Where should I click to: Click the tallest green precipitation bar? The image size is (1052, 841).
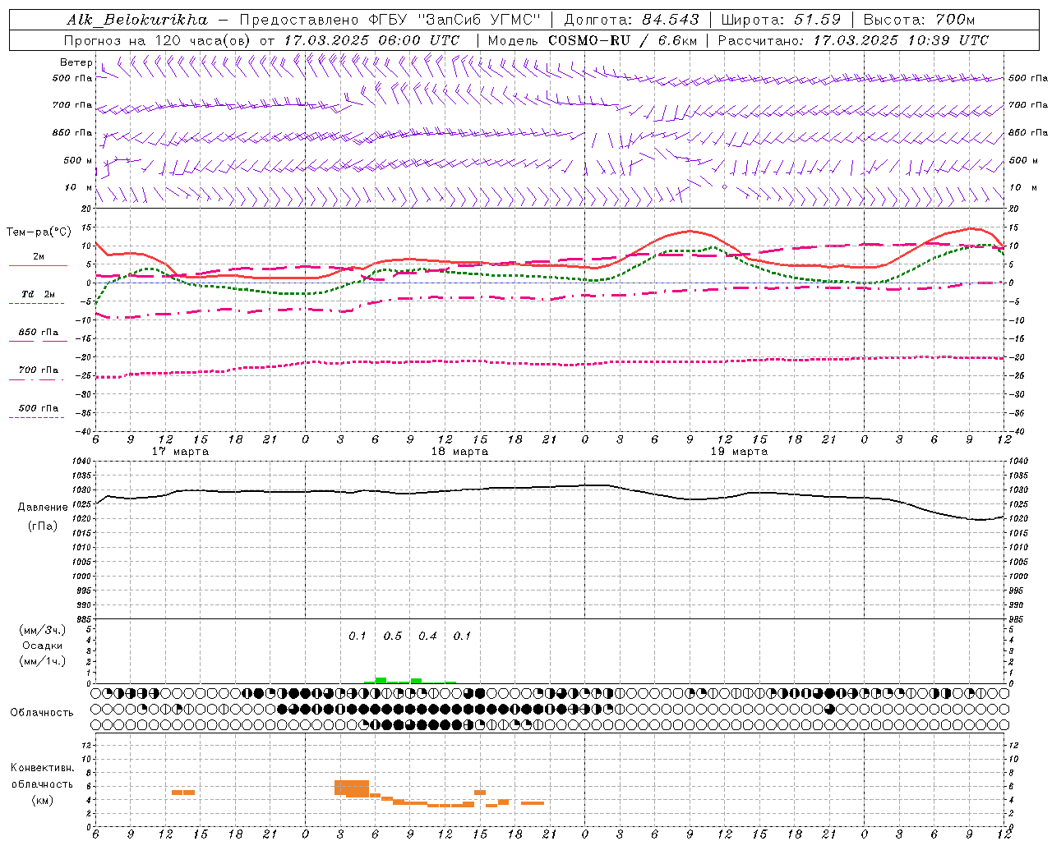coord(381,680)
